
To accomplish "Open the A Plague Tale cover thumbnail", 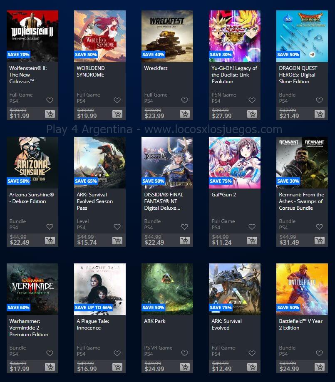I will [x=100, y=289].
